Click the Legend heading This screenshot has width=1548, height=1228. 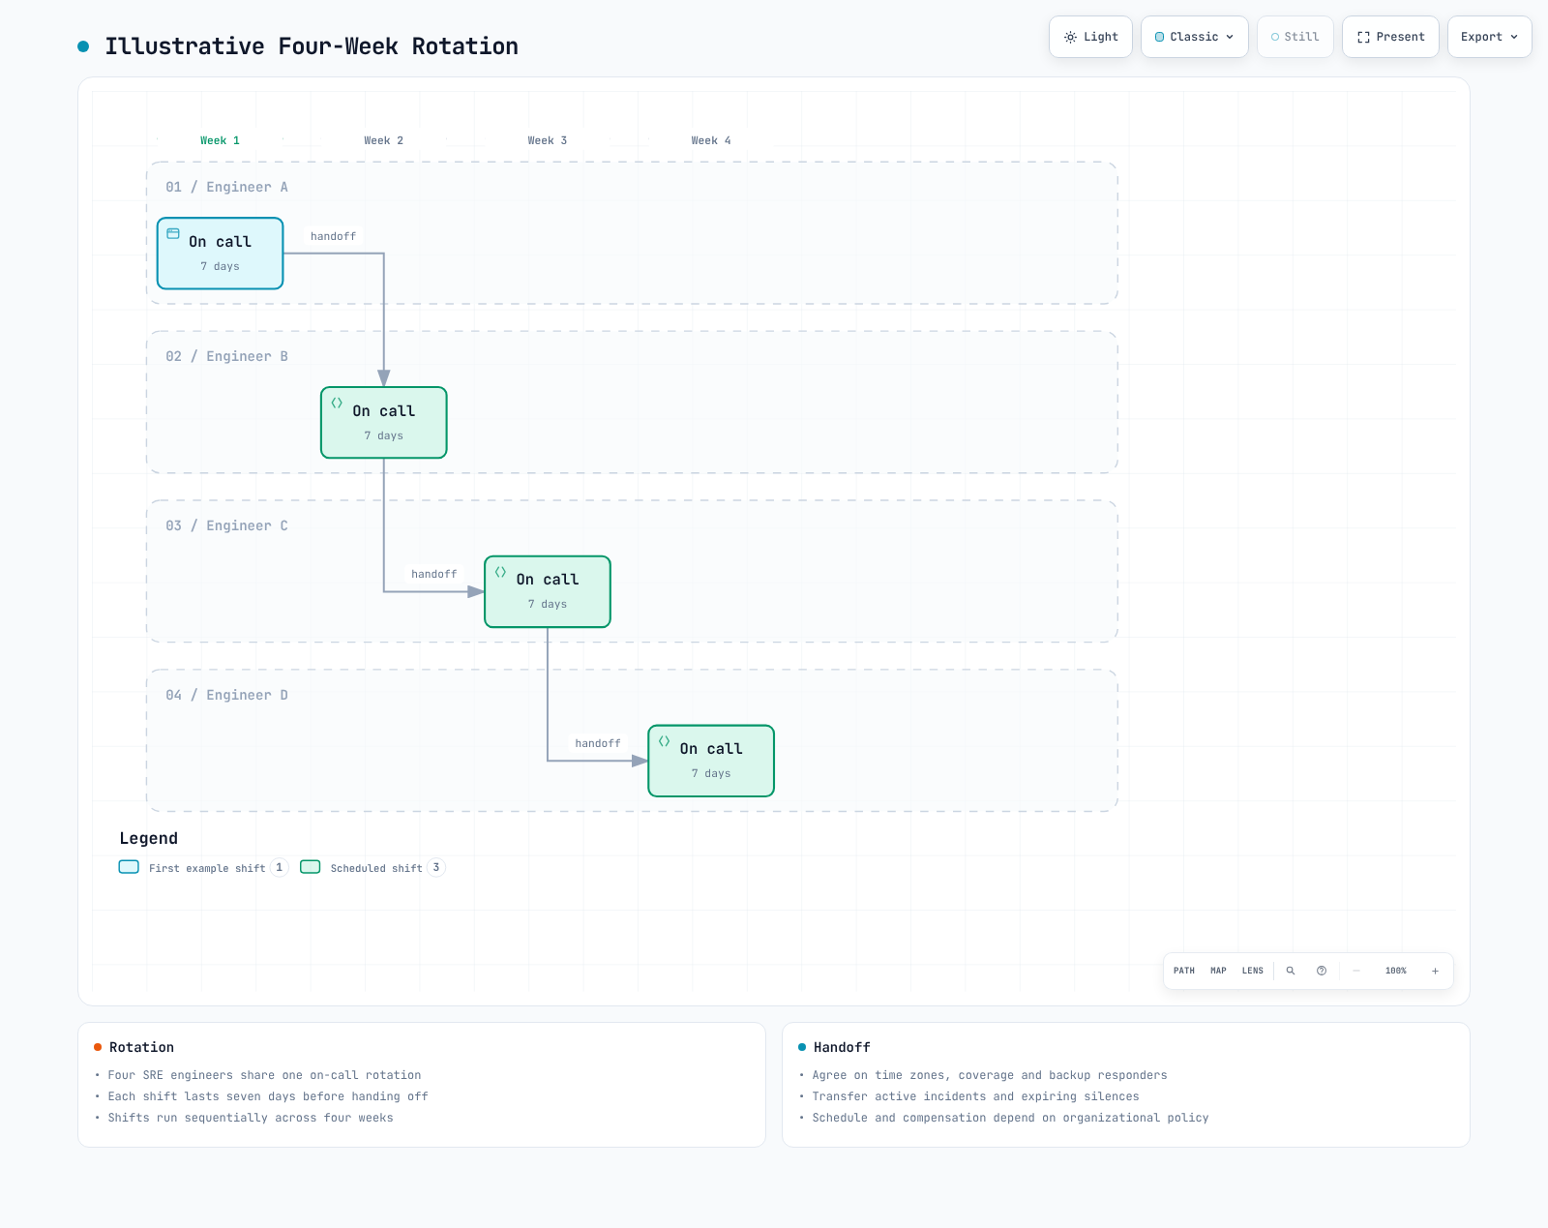point(149,838)
